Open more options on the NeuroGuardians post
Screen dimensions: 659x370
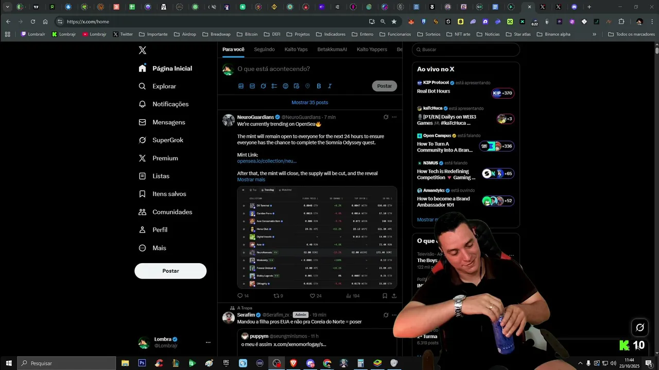(x=394, y=117)
